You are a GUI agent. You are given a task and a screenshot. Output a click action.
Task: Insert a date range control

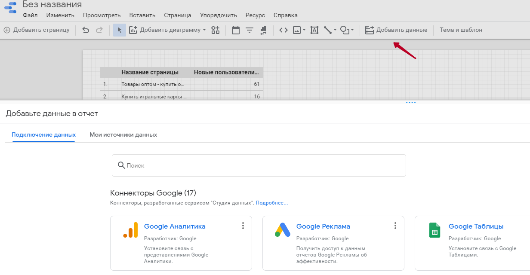coord(236,30)
